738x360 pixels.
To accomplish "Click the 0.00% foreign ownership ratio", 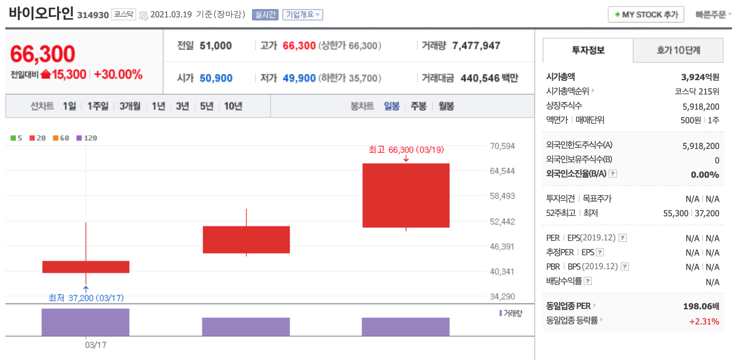I will coord(705,175).
